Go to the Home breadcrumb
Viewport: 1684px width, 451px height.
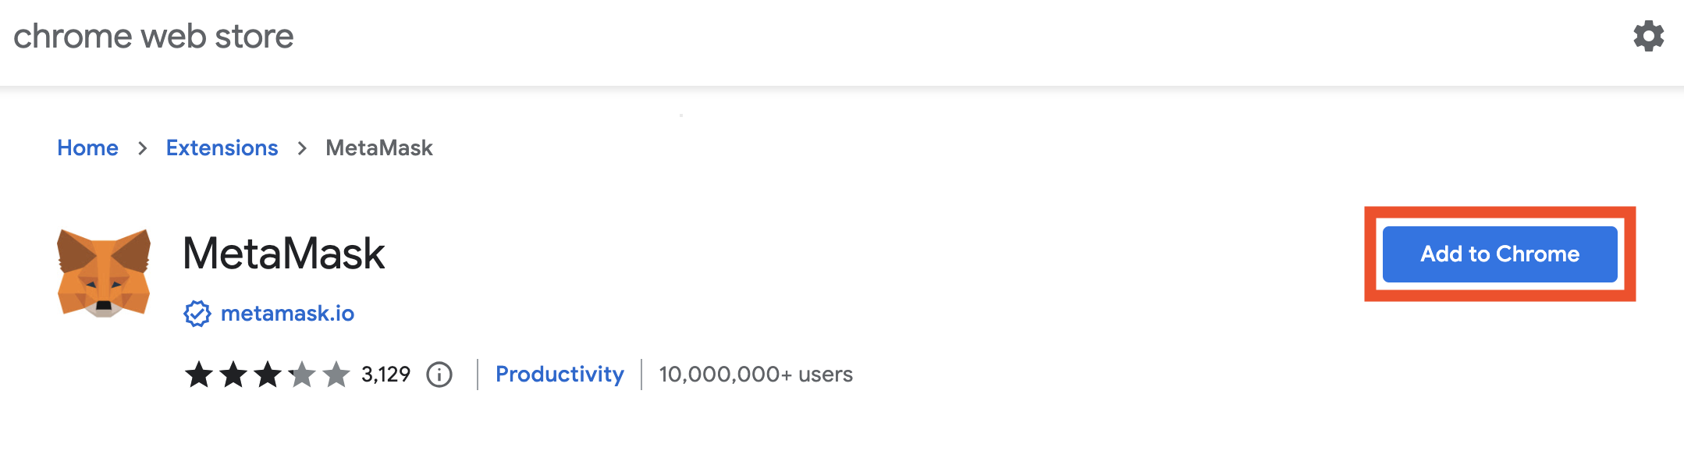click(x=87, y=148)
